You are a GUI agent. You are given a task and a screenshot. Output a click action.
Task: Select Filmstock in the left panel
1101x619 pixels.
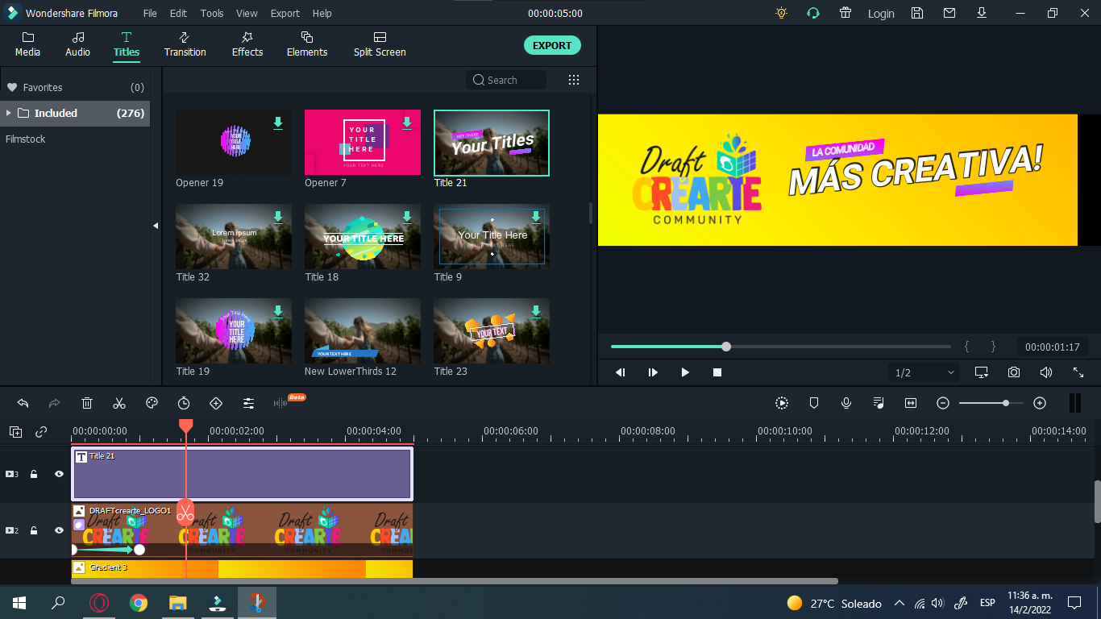point(26,139)
